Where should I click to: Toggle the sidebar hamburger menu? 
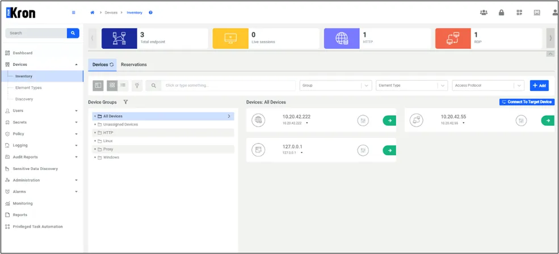pos(74,12)
